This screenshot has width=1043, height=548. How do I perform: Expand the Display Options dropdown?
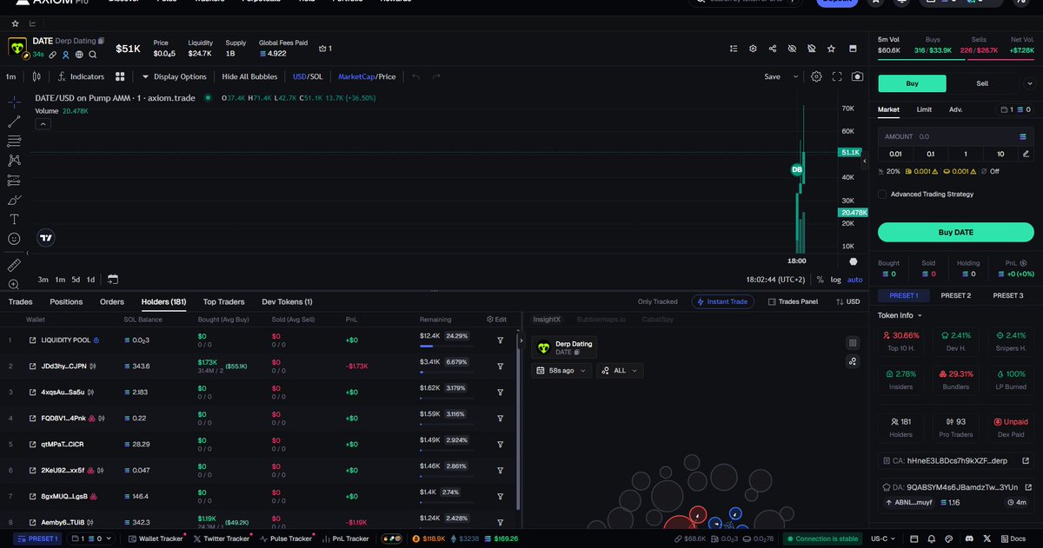click(174, 76)
